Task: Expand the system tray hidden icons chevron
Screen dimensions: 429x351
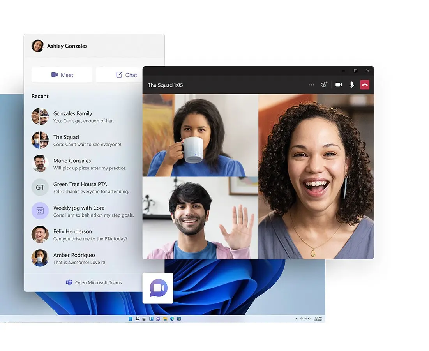Action: pos(296,319)
